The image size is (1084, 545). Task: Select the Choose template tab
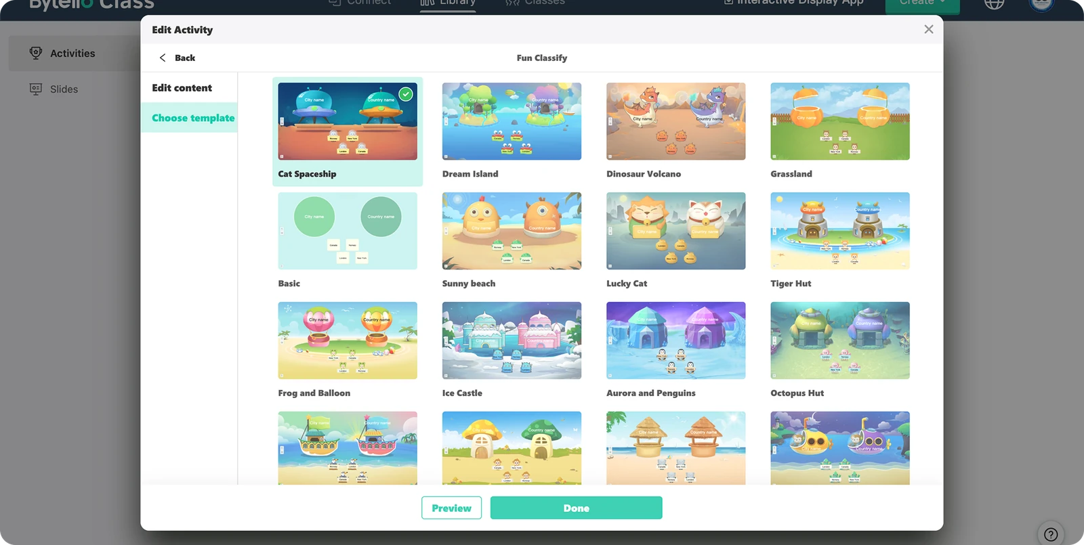pos(192,118)
